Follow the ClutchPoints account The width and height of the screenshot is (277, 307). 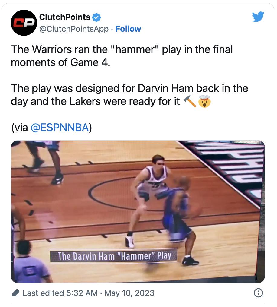[128, 29]
